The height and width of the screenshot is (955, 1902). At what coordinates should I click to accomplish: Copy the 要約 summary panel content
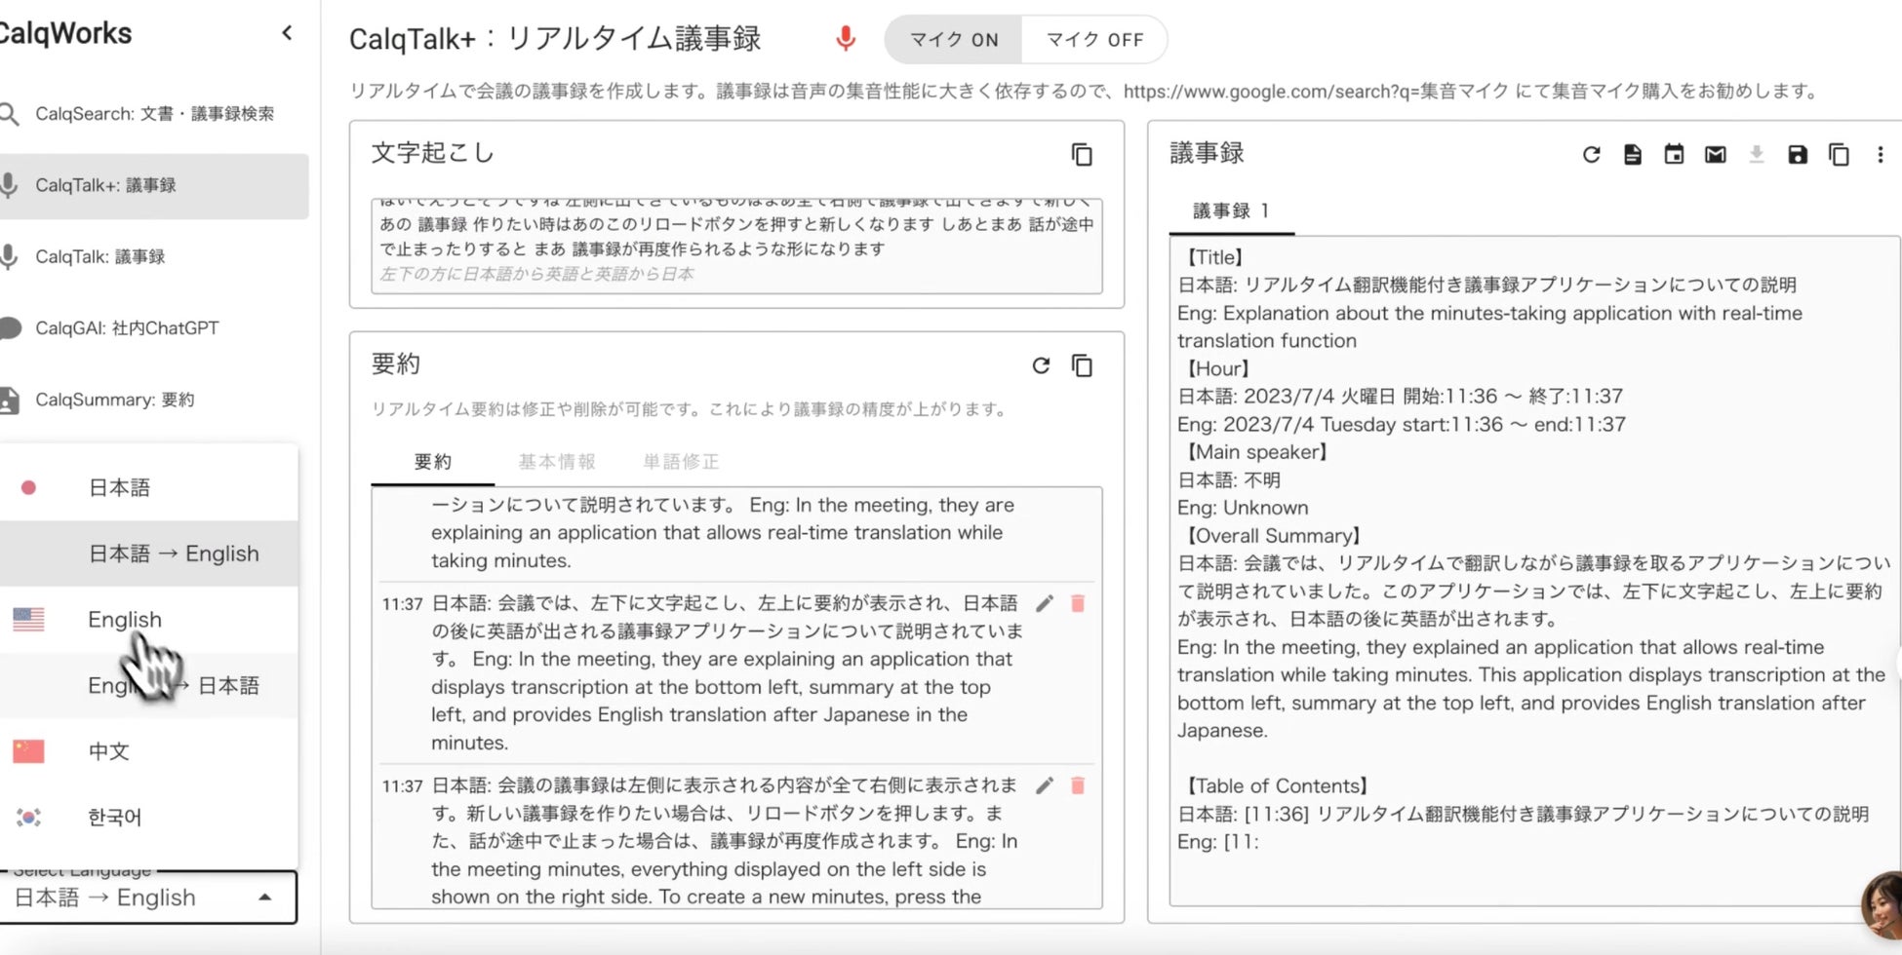coord(1082,365)
